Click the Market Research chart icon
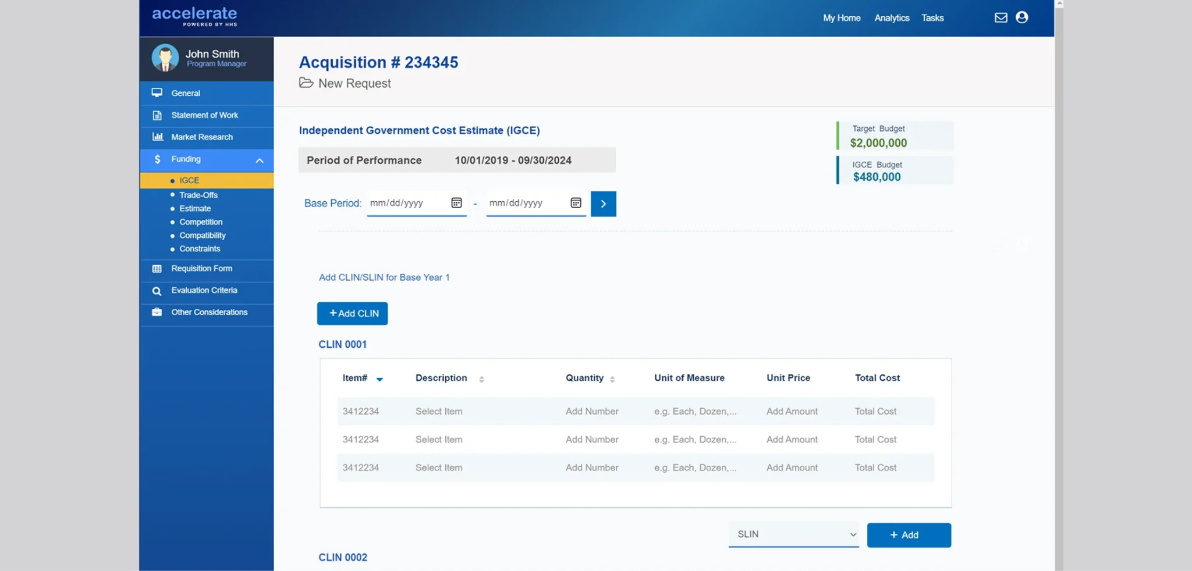Screen dimensions: 1192x571 pos(157,137)
